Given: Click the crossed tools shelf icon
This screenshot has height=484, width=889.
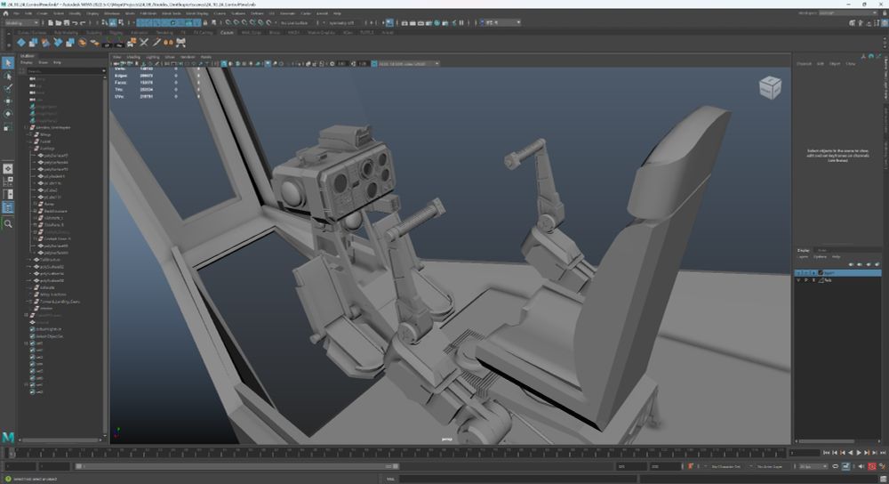Looking at the screenshot, I should 144,43.
